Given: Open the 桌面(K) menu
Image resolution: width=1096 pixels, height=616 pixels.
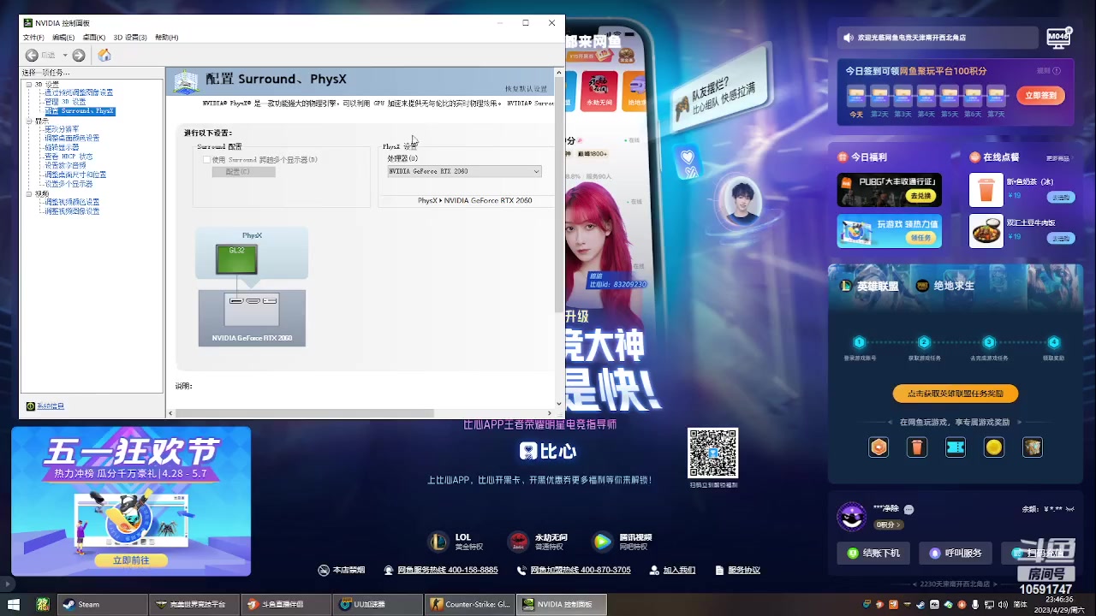Looking at the screenshot, I should coord(94,38).
